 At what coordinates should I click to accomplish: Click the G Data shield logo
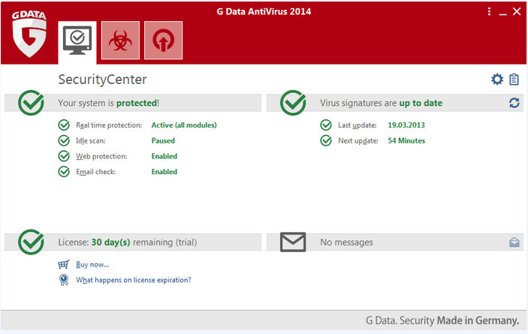[x=29, y=35]
